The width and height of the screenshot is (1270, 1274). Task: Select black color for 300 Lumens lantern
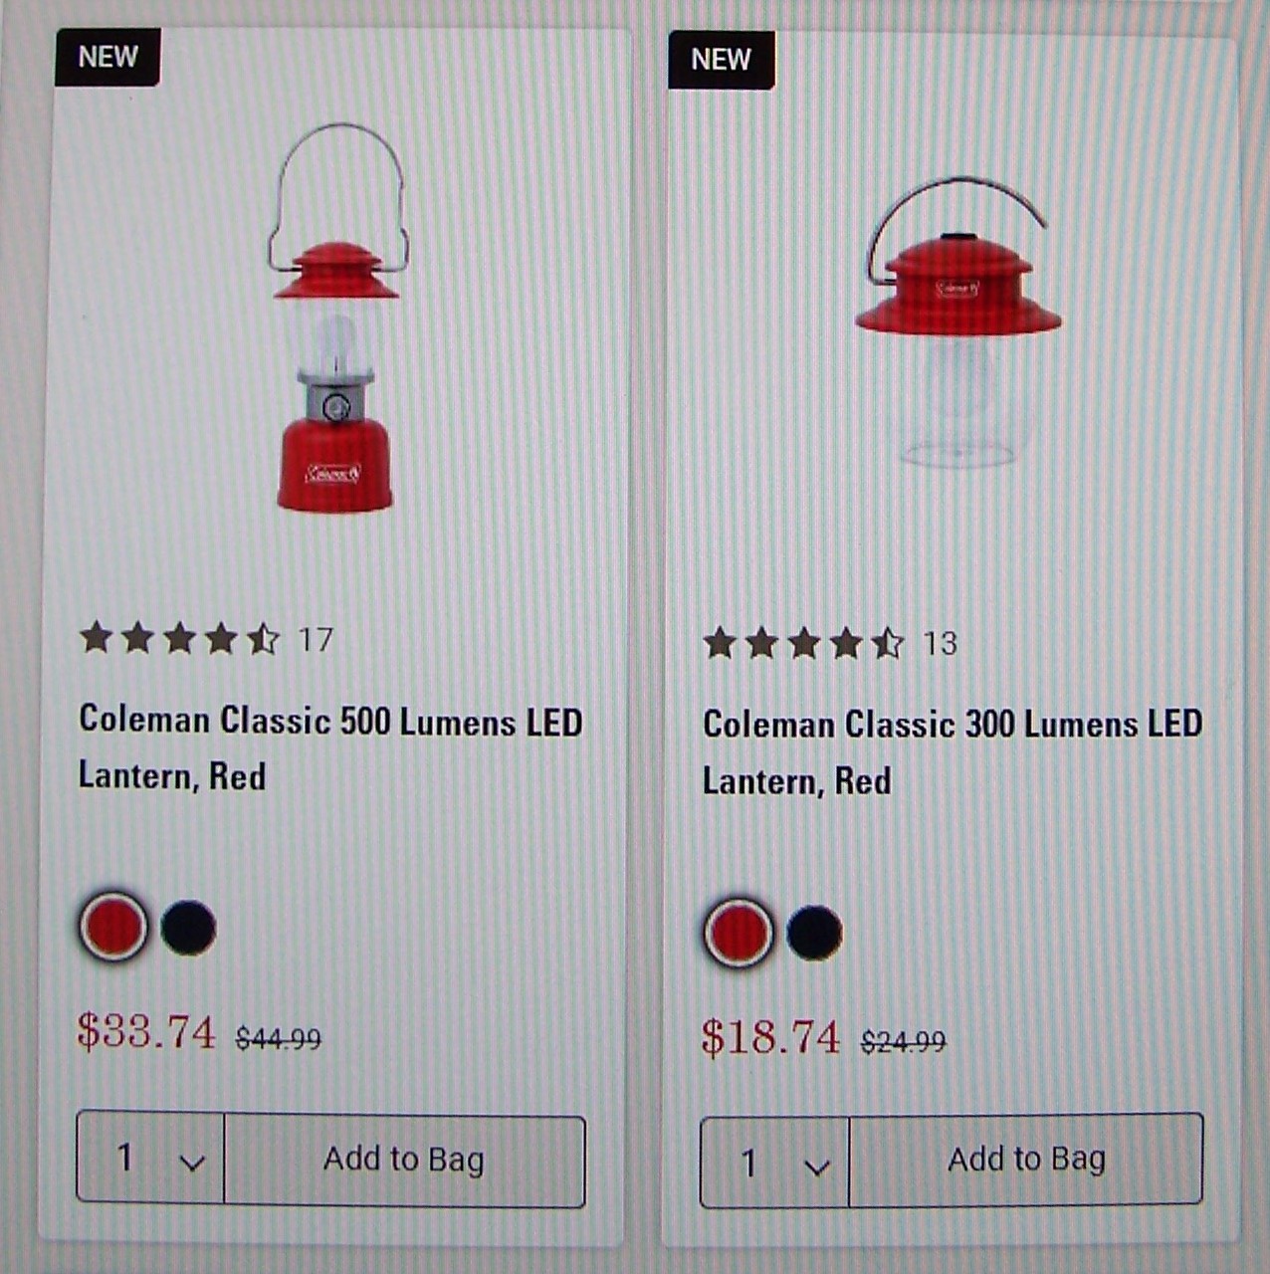(x=814, y=933)
